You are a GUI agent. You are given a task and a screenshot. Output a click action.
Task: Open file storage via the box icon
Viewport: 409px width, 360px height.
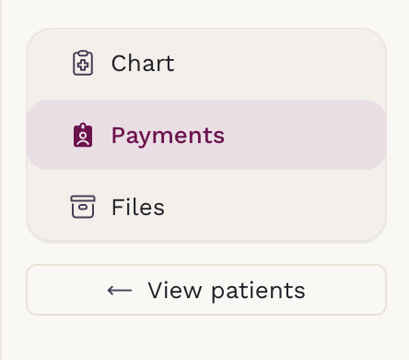[83, 207]
